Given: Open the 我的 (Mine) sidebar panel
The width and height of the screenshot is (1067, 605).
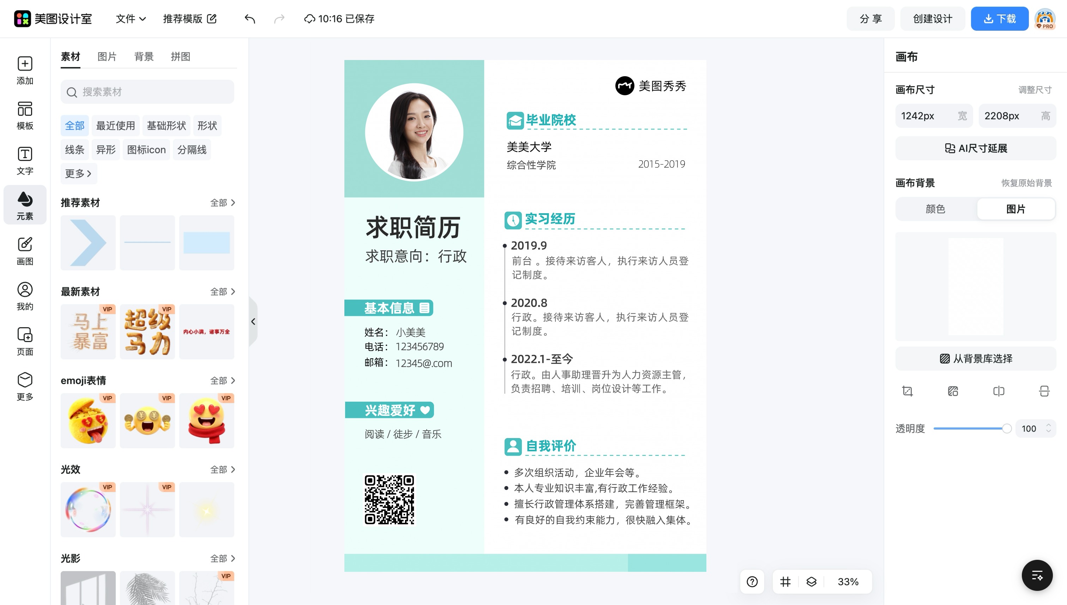Looking at the screenshot, I should (25, 296).
